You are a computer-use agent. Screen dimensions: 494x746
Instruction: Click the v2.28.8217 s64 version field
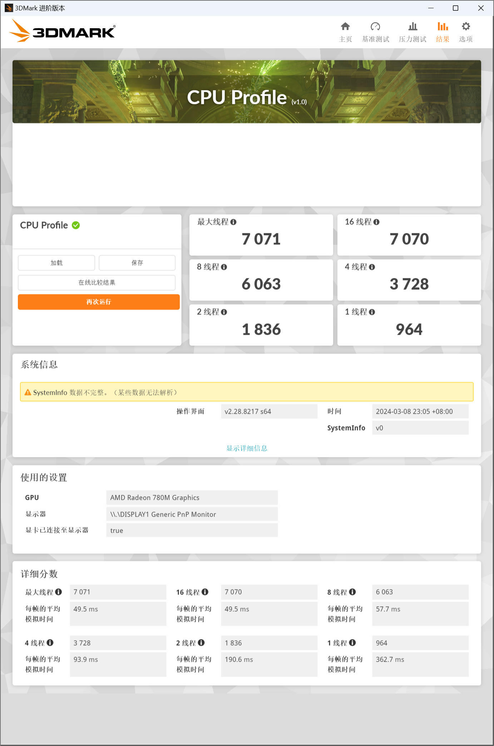(269, 411)
